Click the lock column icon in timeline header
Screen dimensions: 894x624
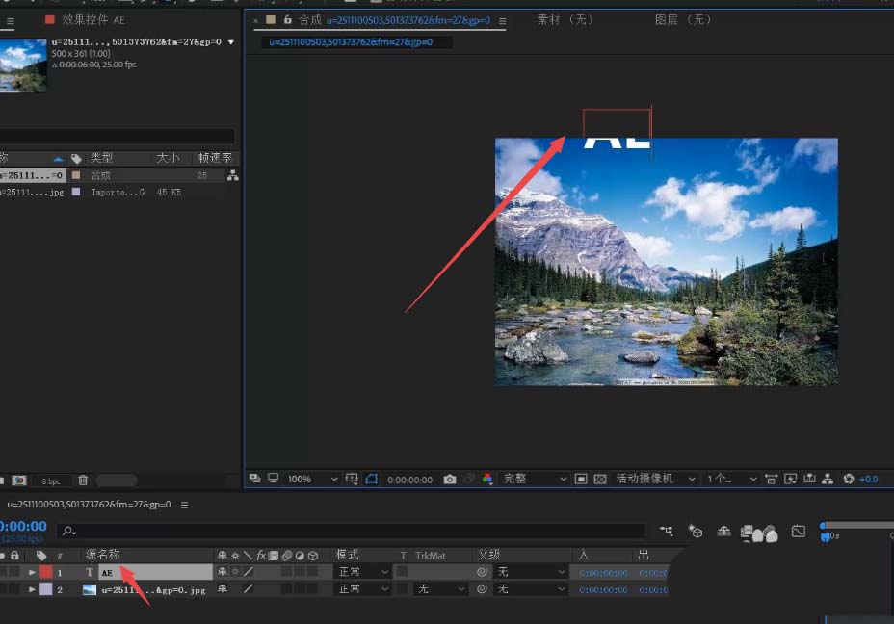coord(14,555)
